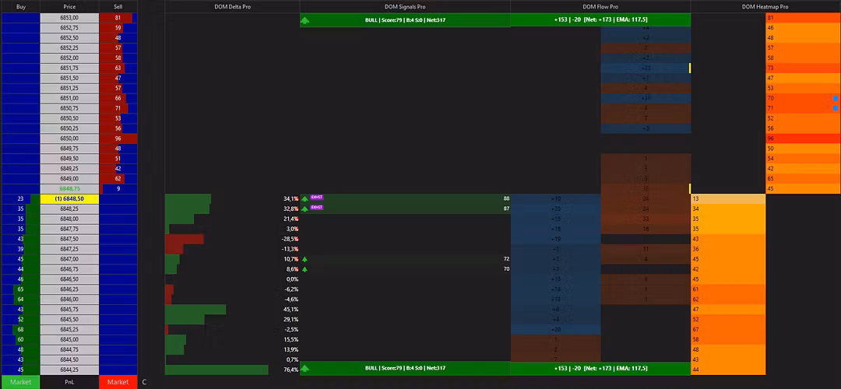Click blue dot marker on heatmap row 70
Image resolution: width=841 pixels, height=389 pixels.
[x=835, y=99]
